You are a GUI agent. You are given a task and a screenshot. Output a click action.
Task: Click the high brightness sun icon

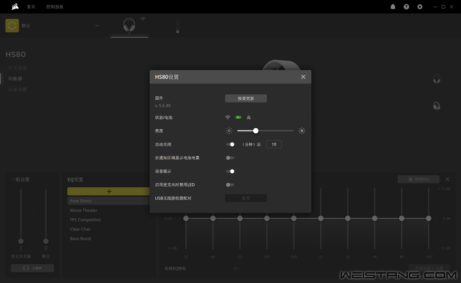(x=302, y=131)
